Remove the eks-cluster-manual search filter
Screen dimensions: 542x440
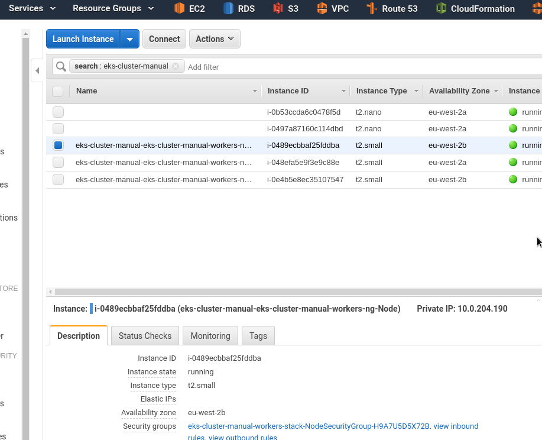(176, 66)
